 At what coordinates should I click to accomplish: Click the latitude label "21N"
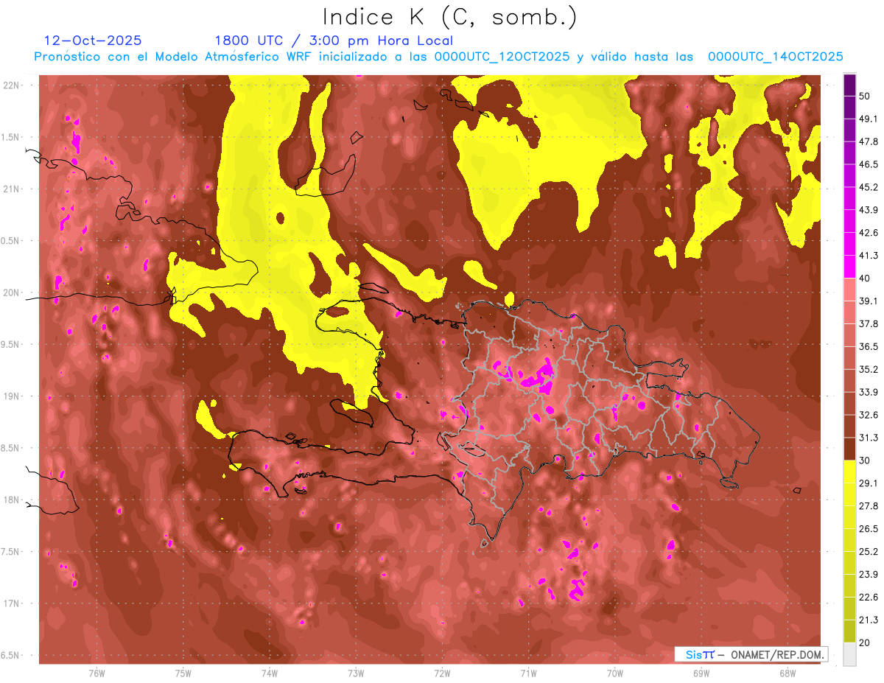pyautogui.click(x=13, y=189)
